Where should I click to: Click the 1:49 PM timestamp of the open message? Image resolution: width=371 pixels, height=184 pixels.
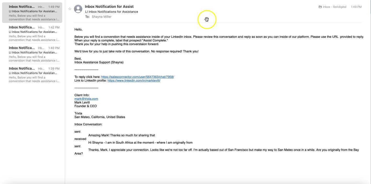pos(356,7)
